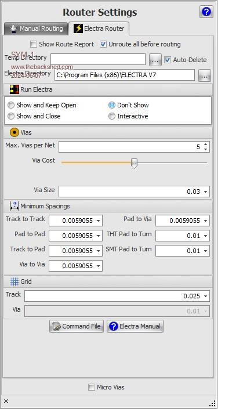Click the Command File button

pyautogui.click(x=77, y=326)
